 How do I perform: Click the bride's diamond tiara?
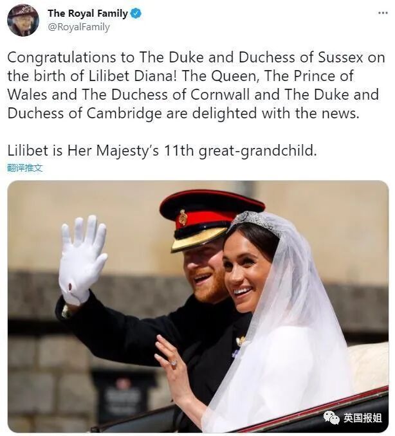coord(256,221)
